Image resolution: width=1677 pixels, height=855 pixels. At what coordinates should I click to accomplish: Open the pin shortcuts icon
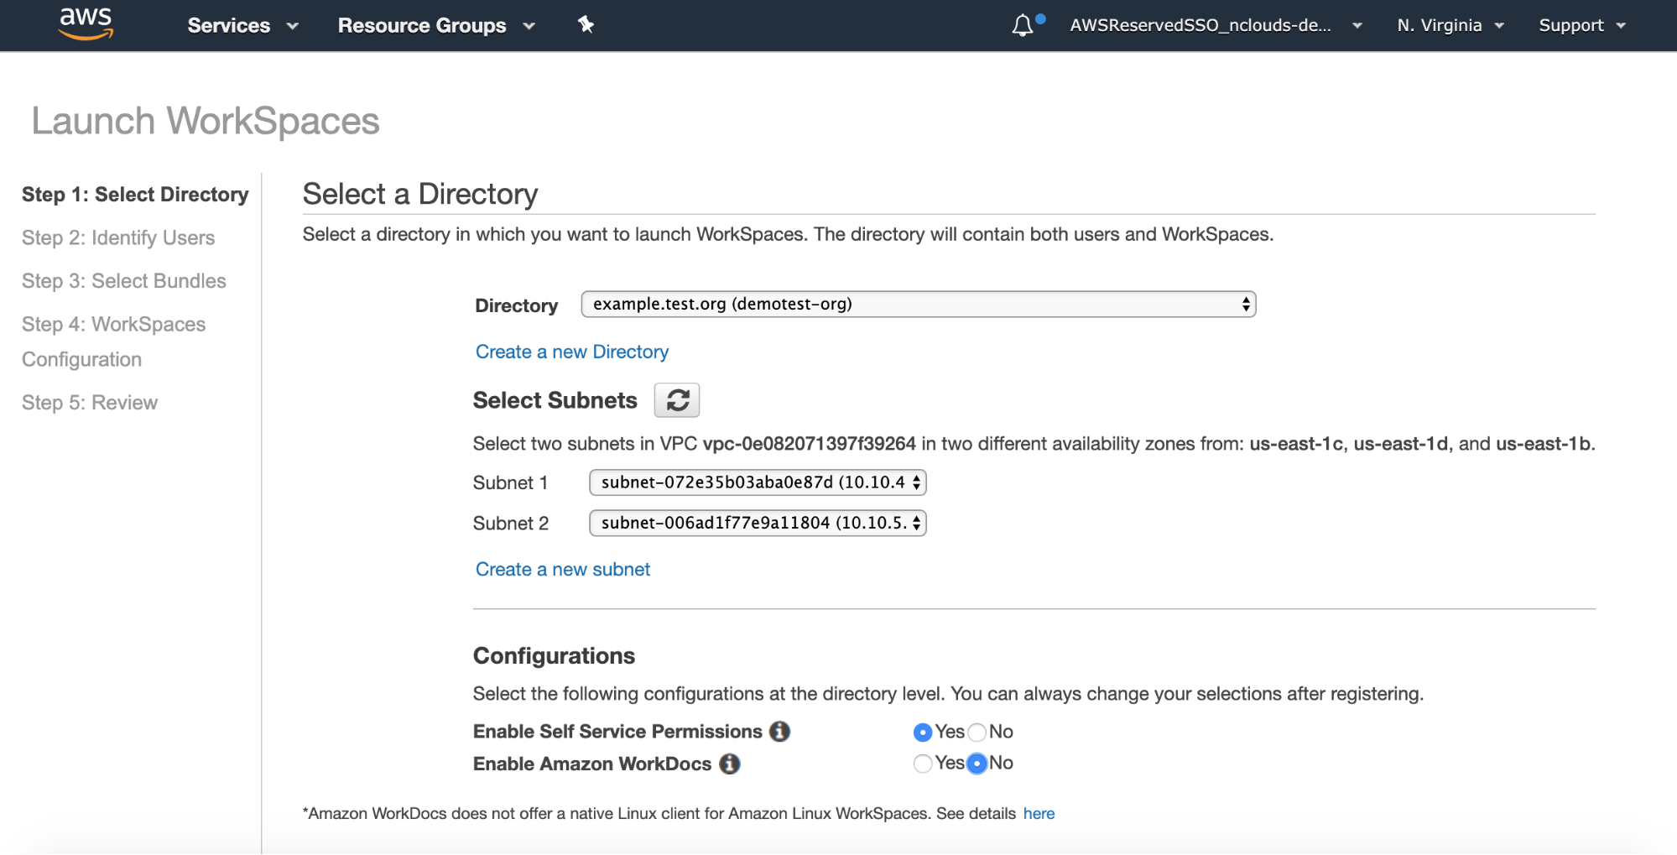(586, 25)
